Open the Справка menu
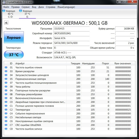 [51, 7]
